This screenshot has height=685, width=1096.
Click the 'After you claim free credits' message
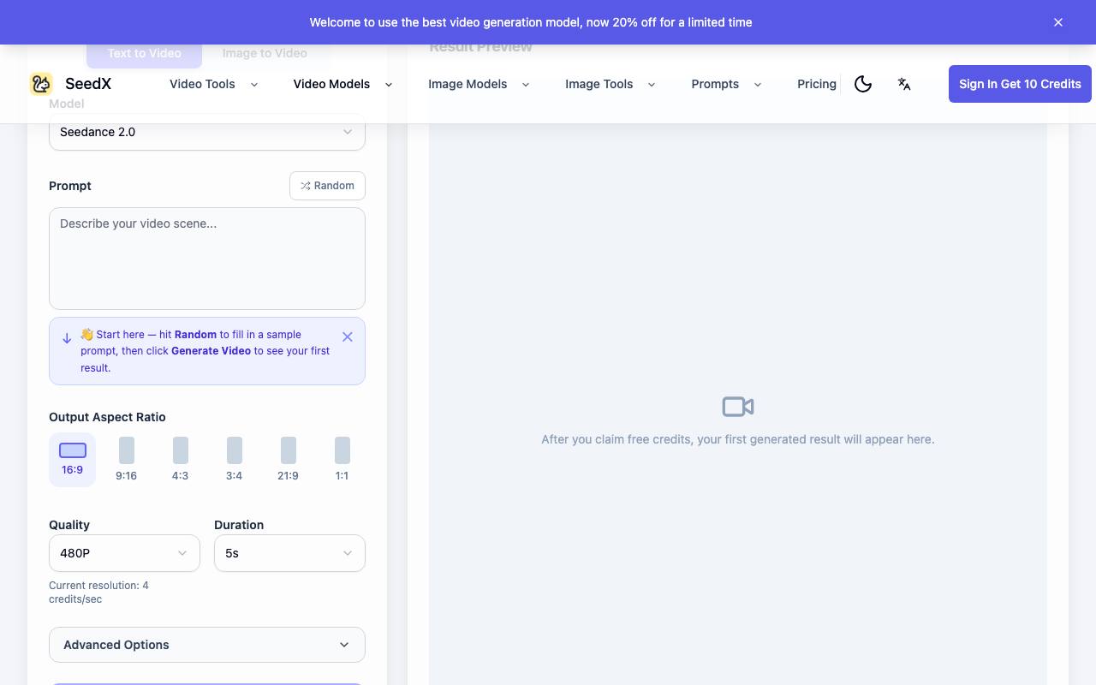[738, 439]
